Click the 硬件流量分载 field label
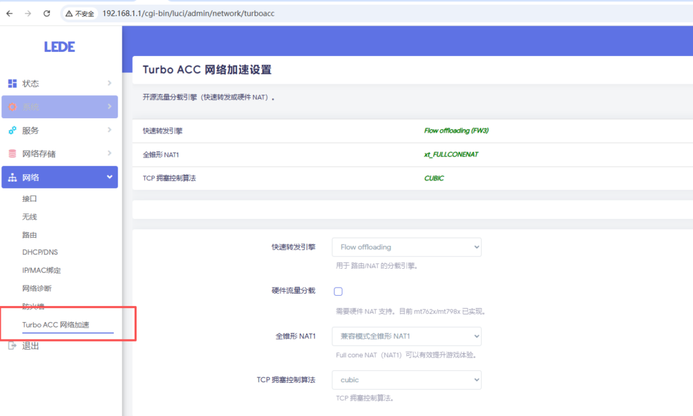693x416 pixels. click(293, 290)
